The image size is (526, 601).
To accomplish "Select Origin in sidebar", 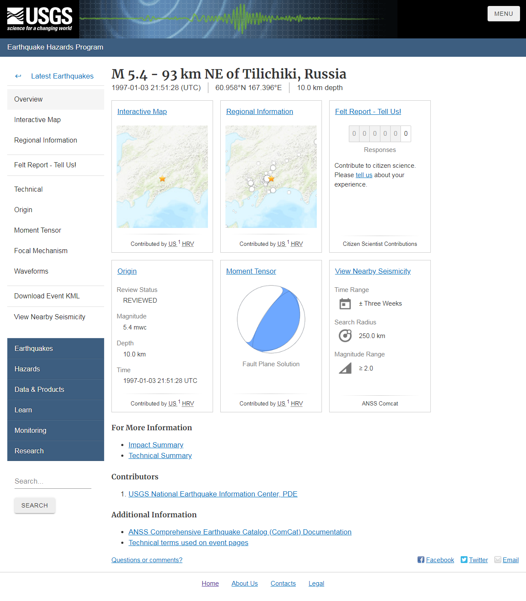I will pyautogui.click(x=56, y=210).
